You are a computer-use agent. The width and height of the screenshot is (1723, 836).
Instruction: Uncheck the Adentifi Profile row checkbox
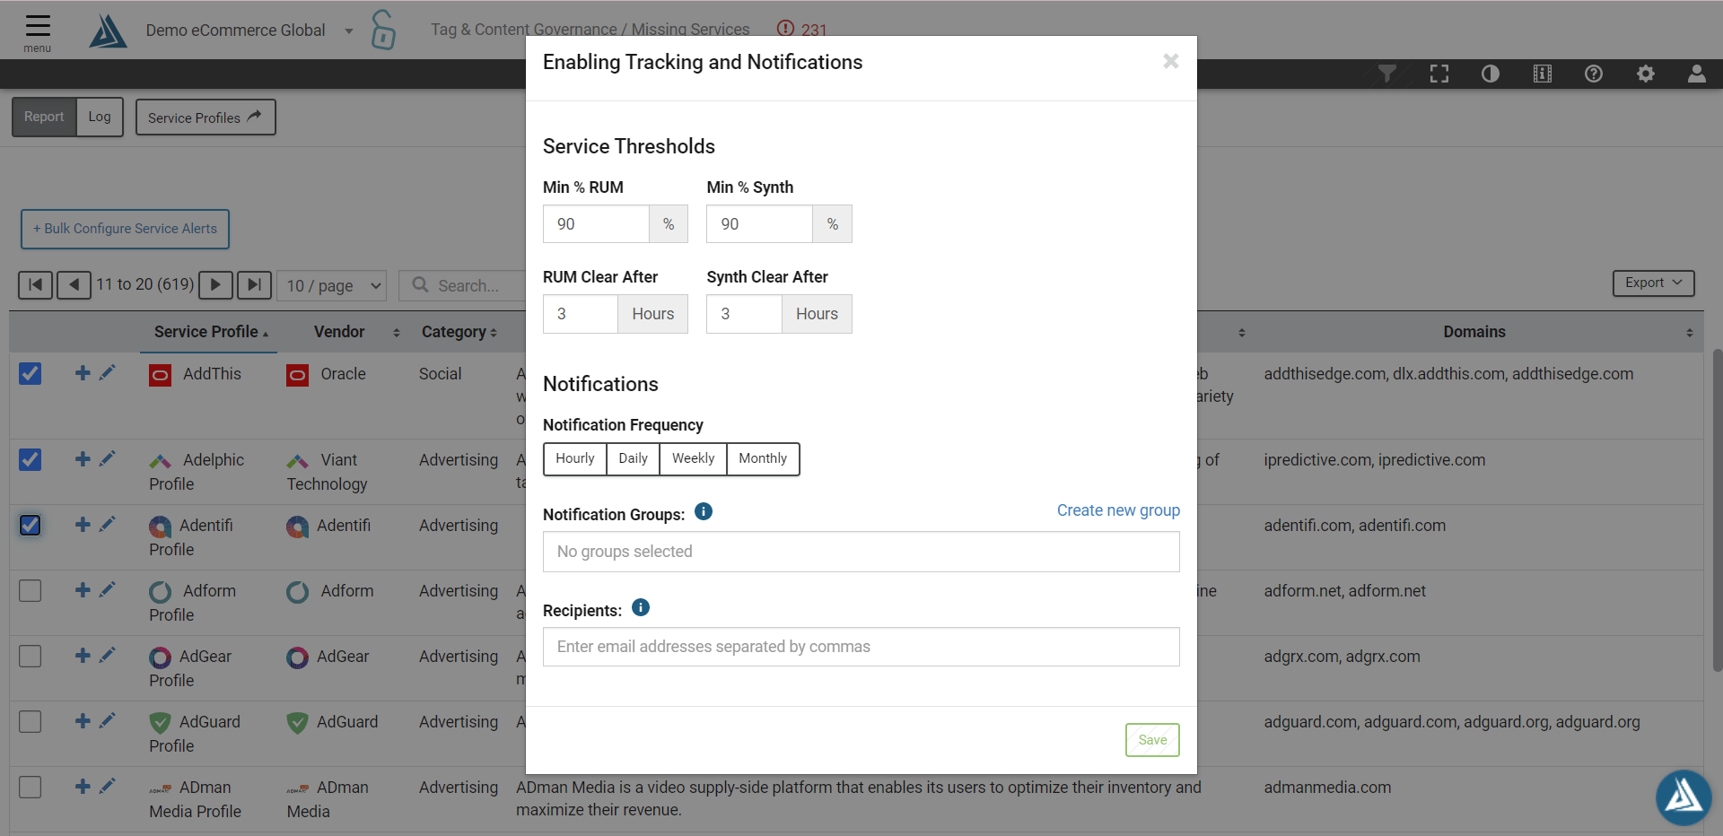tap(31, 525)
